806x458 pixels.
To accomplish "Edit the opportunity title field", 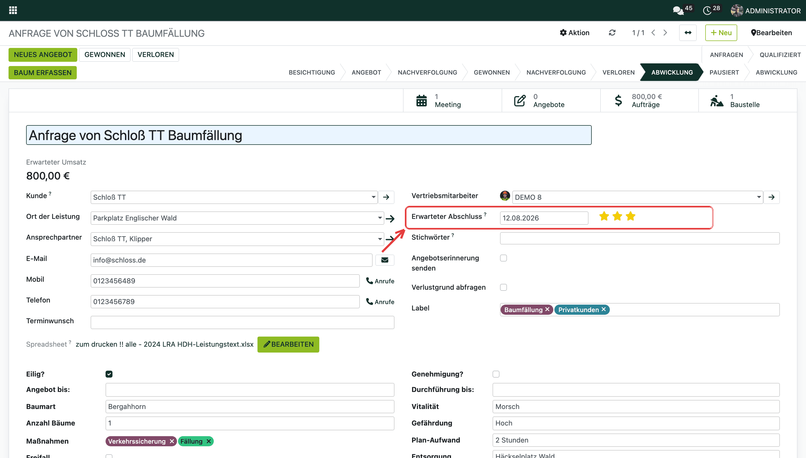I will pyautogui.click(x=309, y=135).
